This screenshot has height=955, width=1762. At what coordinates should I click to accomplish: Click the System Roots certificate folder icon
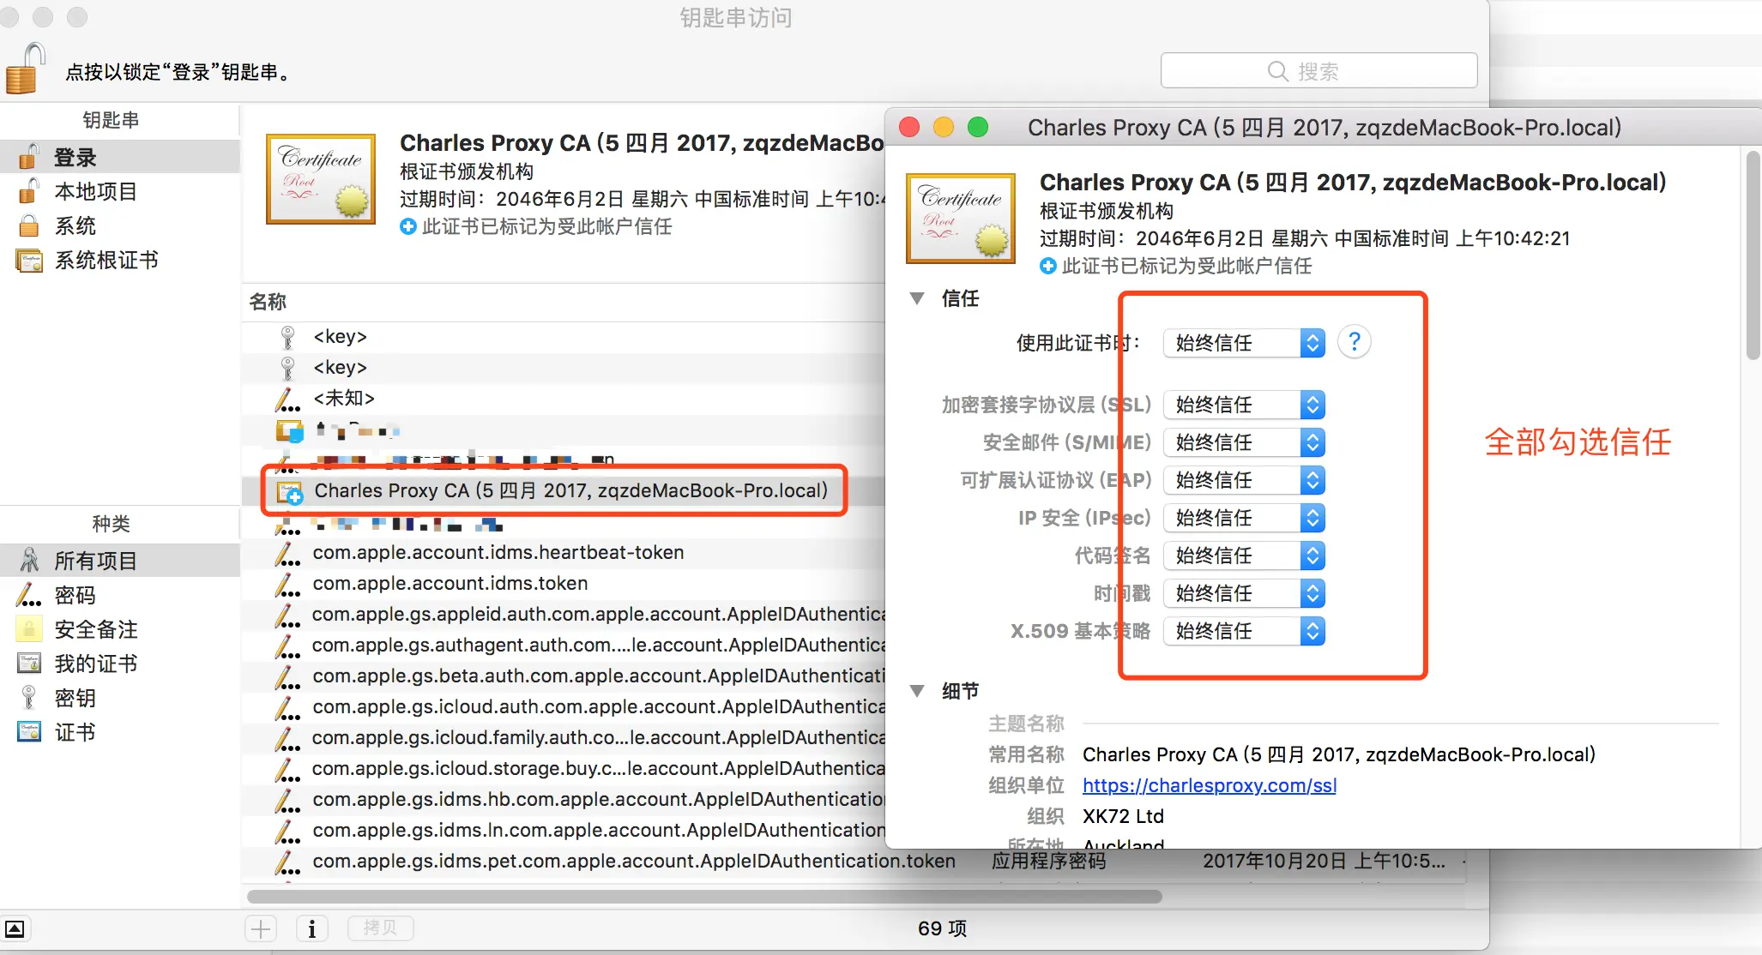pyautogui.click(x=29, y=261)
